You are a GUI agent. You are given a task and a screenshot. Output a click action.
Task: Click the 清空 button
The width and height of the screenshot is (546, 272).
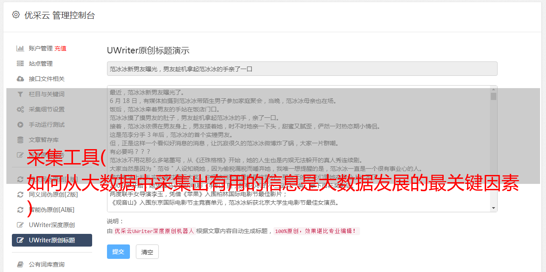147,252
